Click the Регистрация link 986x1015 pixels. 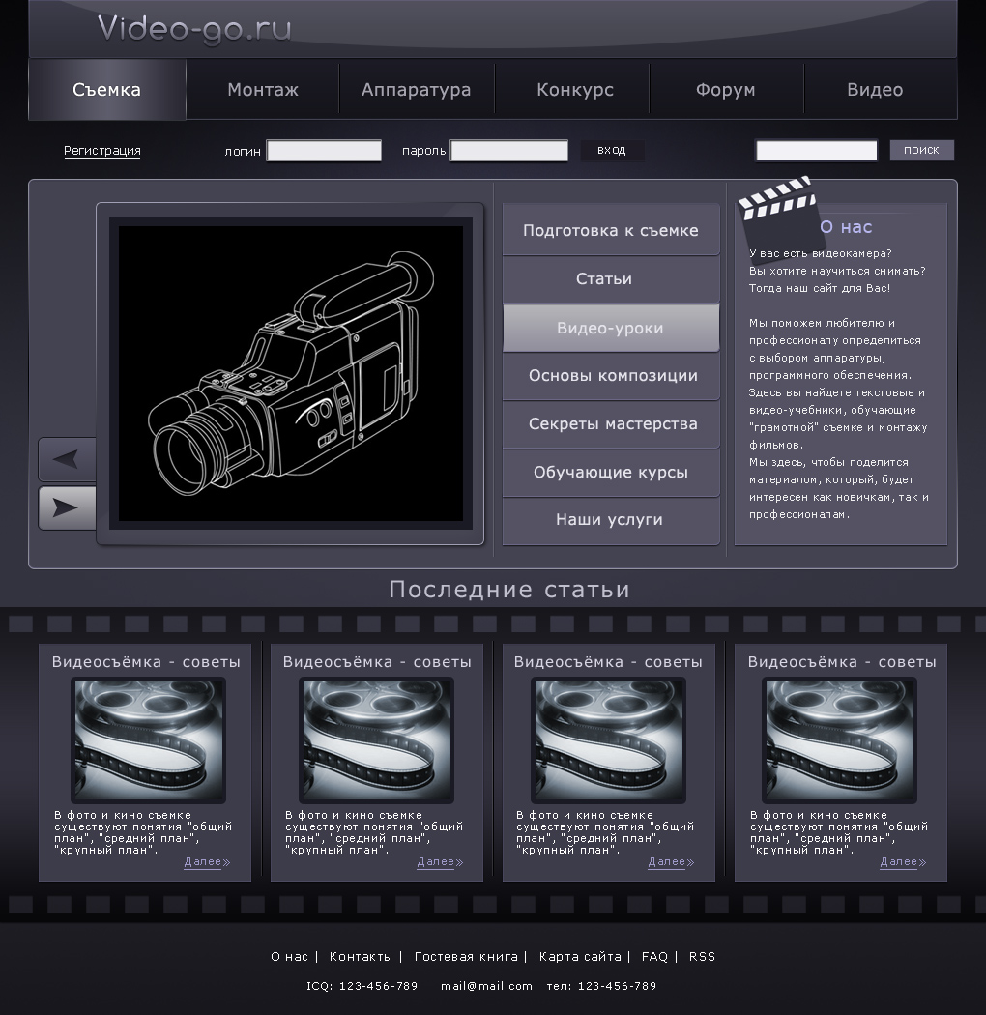point(102,151)
